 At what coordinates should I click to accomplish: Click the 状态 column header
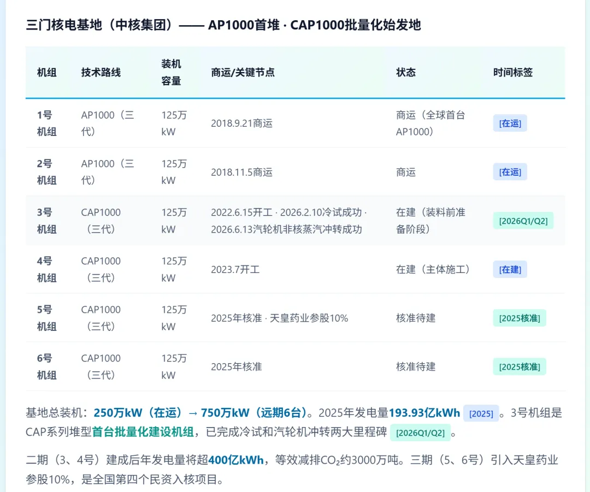pyautogui.click(x=405, y=72)
